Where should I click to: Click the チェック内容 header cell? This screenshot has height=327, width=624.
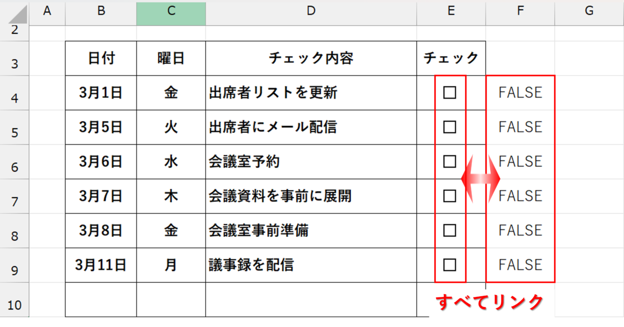coord(311,58)
